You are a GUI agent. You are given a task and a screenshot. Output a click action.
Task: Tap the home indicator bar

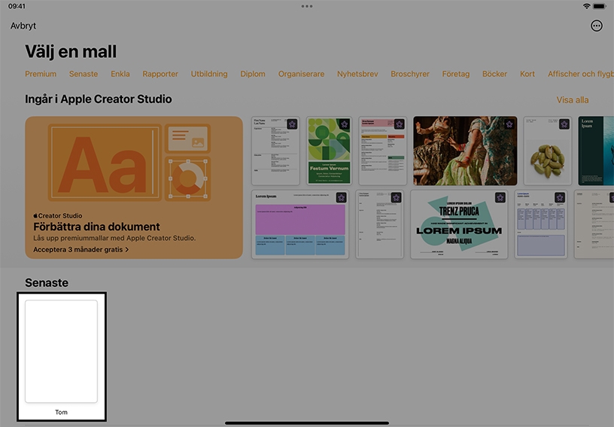(x=307, y=423)
